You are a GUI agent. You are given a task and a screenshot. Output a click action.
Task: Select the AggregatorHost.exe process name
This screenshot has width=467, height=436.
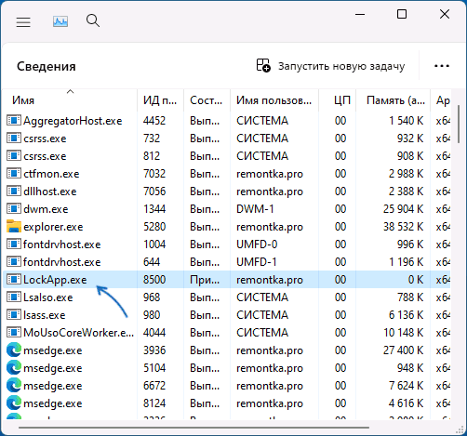[73, 121]
